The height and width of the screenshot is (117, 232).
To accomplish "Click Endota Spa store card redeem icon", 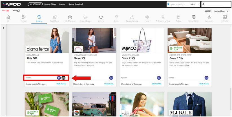I will pos(206,78).
